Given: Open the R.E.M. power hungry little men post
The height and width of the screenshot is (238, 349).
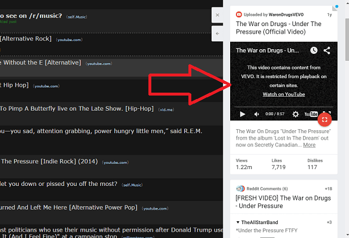Looking at the screenshot, I should tap(101, 131).
